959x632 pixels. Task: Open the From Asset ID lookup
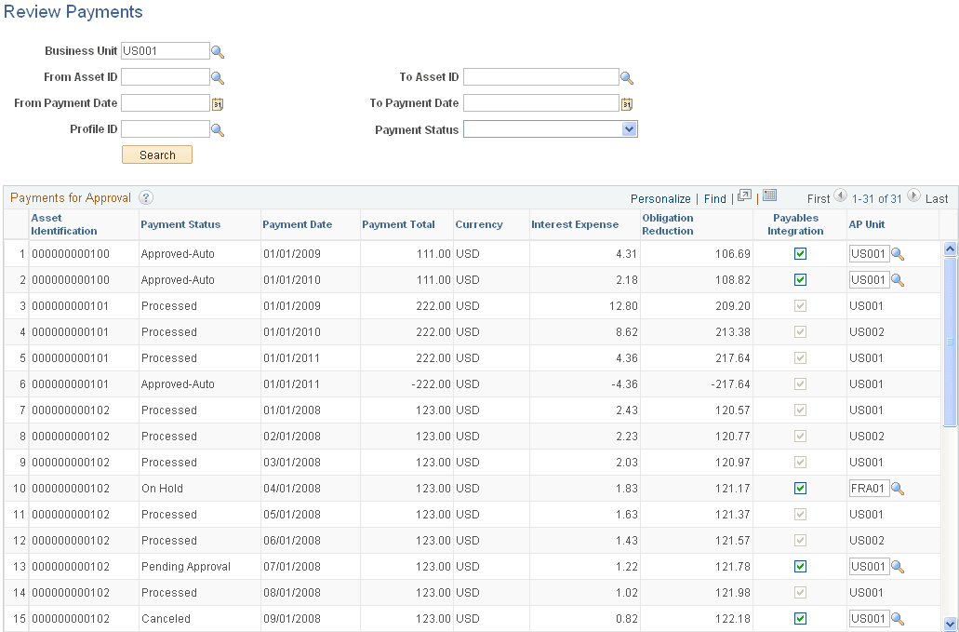[218, 77]
